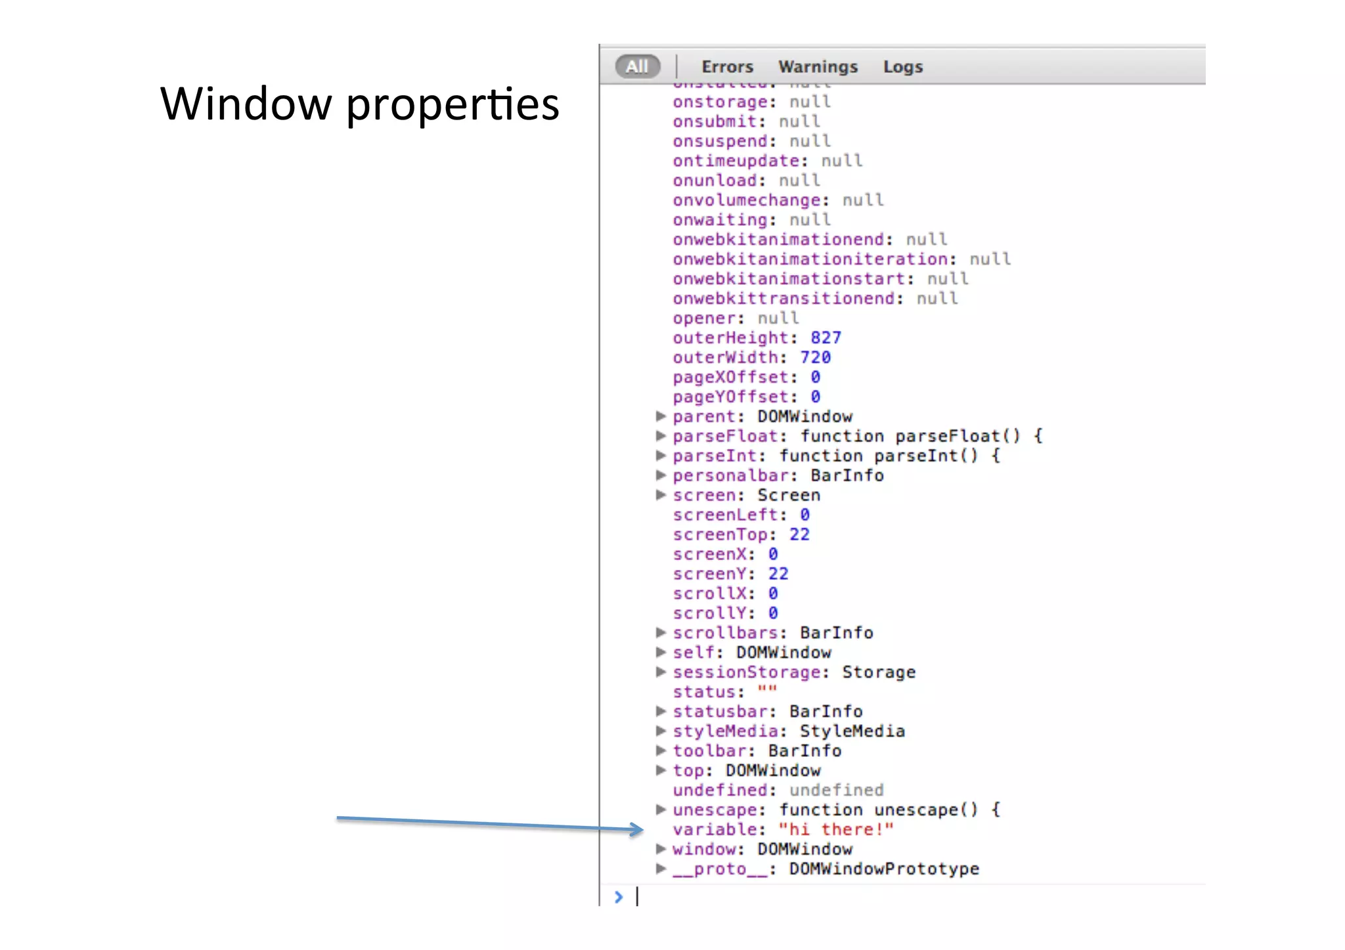Select the variable "hi there!" property row
The width and height of the screenshot is (1345, 950).
click(783, 830)
